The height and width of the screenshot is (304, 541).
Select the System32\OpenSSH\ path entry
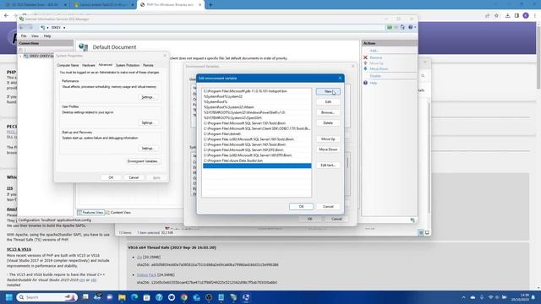[257, 118]
